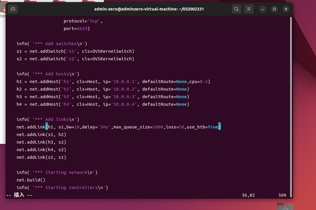Minimize the terminal window
The height and width of the screenshot is (210, 316).
pos(262,9)
